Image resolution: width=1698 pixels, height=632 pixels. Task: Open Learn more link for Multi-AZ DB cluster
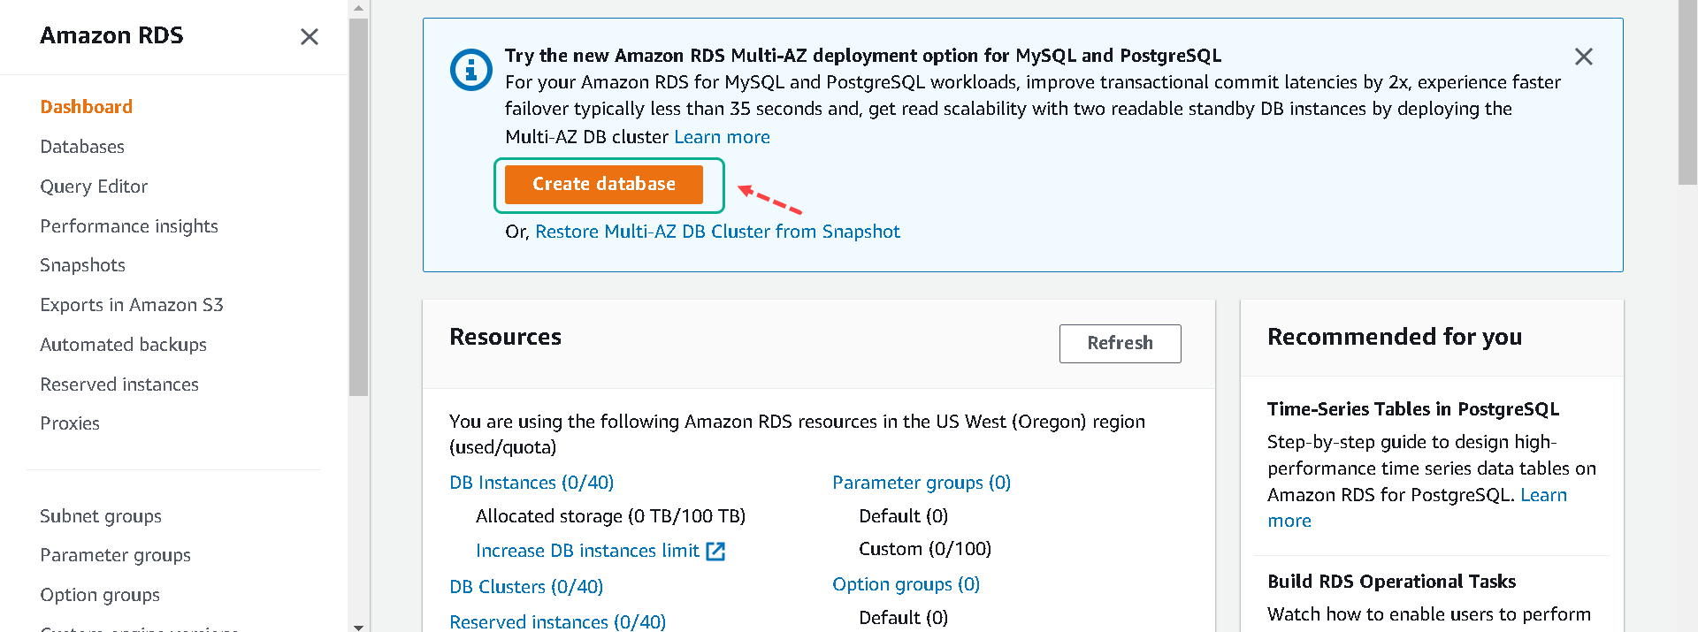click(x=722, y=137)
